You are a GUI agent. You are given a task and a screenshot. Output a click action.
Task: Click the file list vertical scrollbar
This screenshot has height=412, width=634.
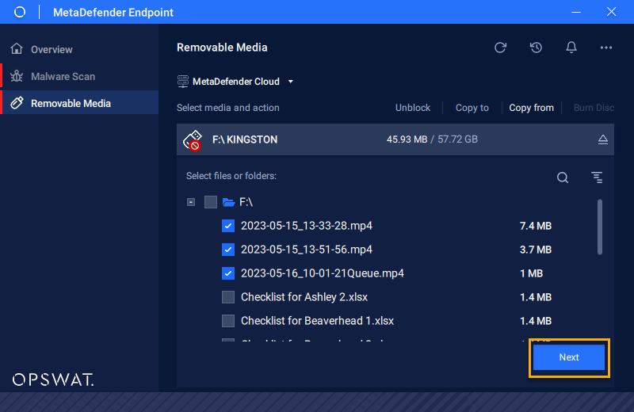click(600, 227)
